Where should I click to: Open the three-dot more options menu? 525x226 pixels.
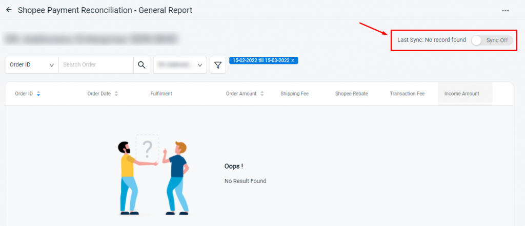click(x=505, y=11)
